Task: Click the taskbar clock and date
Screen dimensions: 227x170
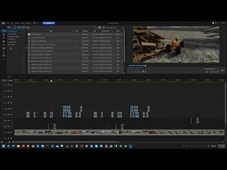Action: [x=221, y=146]
